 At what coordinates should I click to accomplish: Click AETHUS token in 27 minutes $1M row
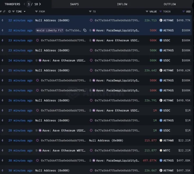click(x=168, y=120)
